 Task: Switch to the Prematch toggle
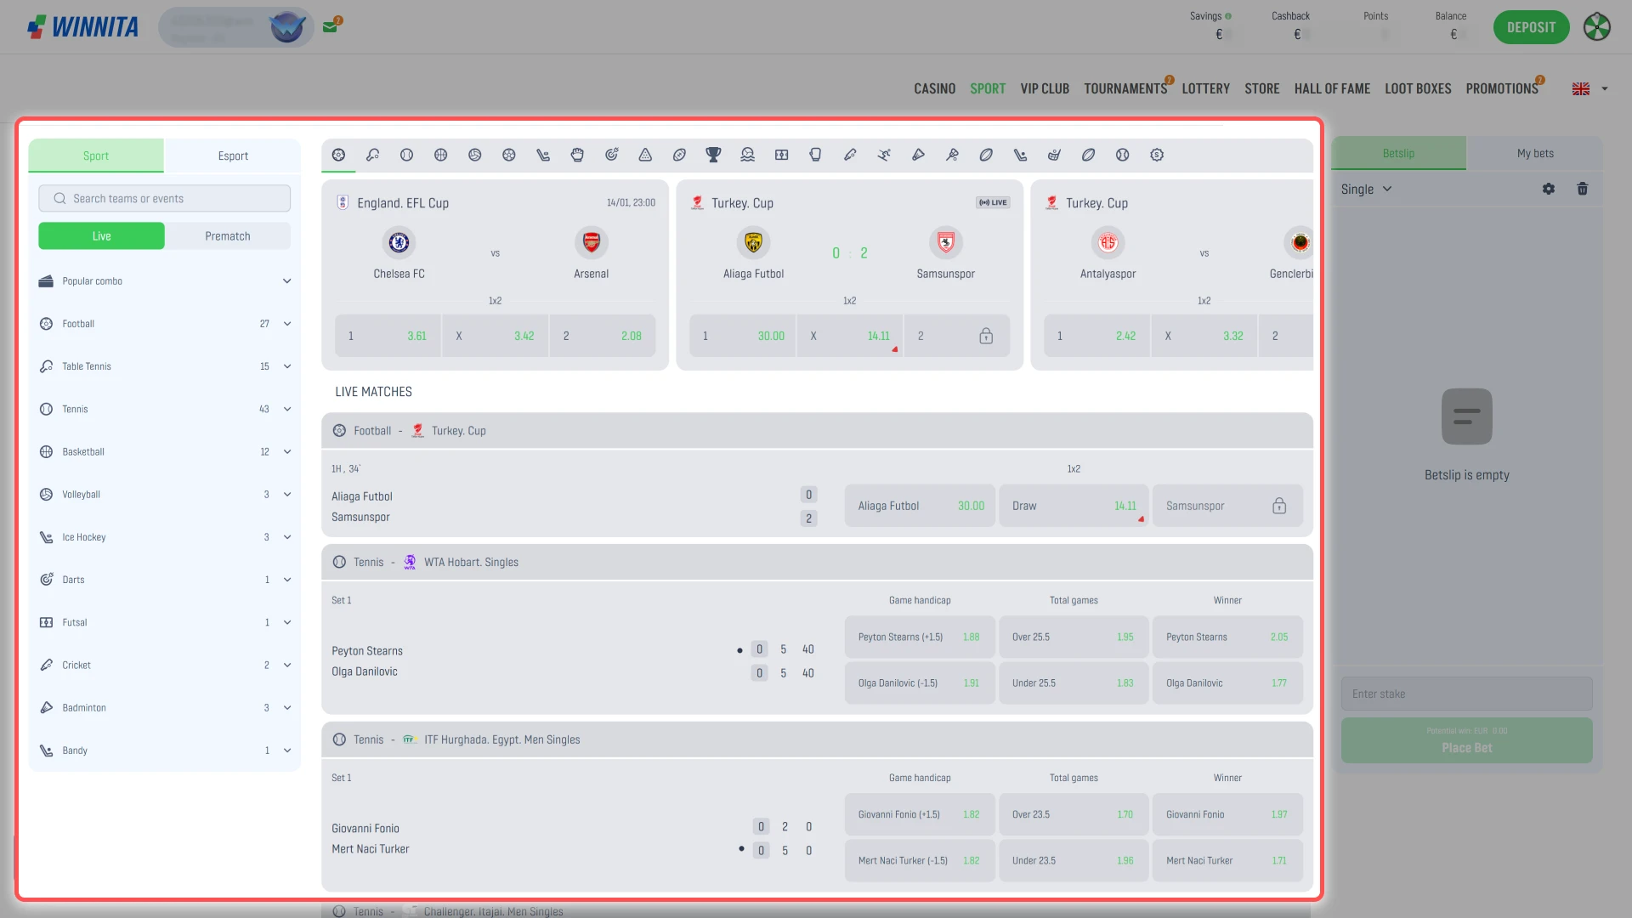click(x=227, y=235)
